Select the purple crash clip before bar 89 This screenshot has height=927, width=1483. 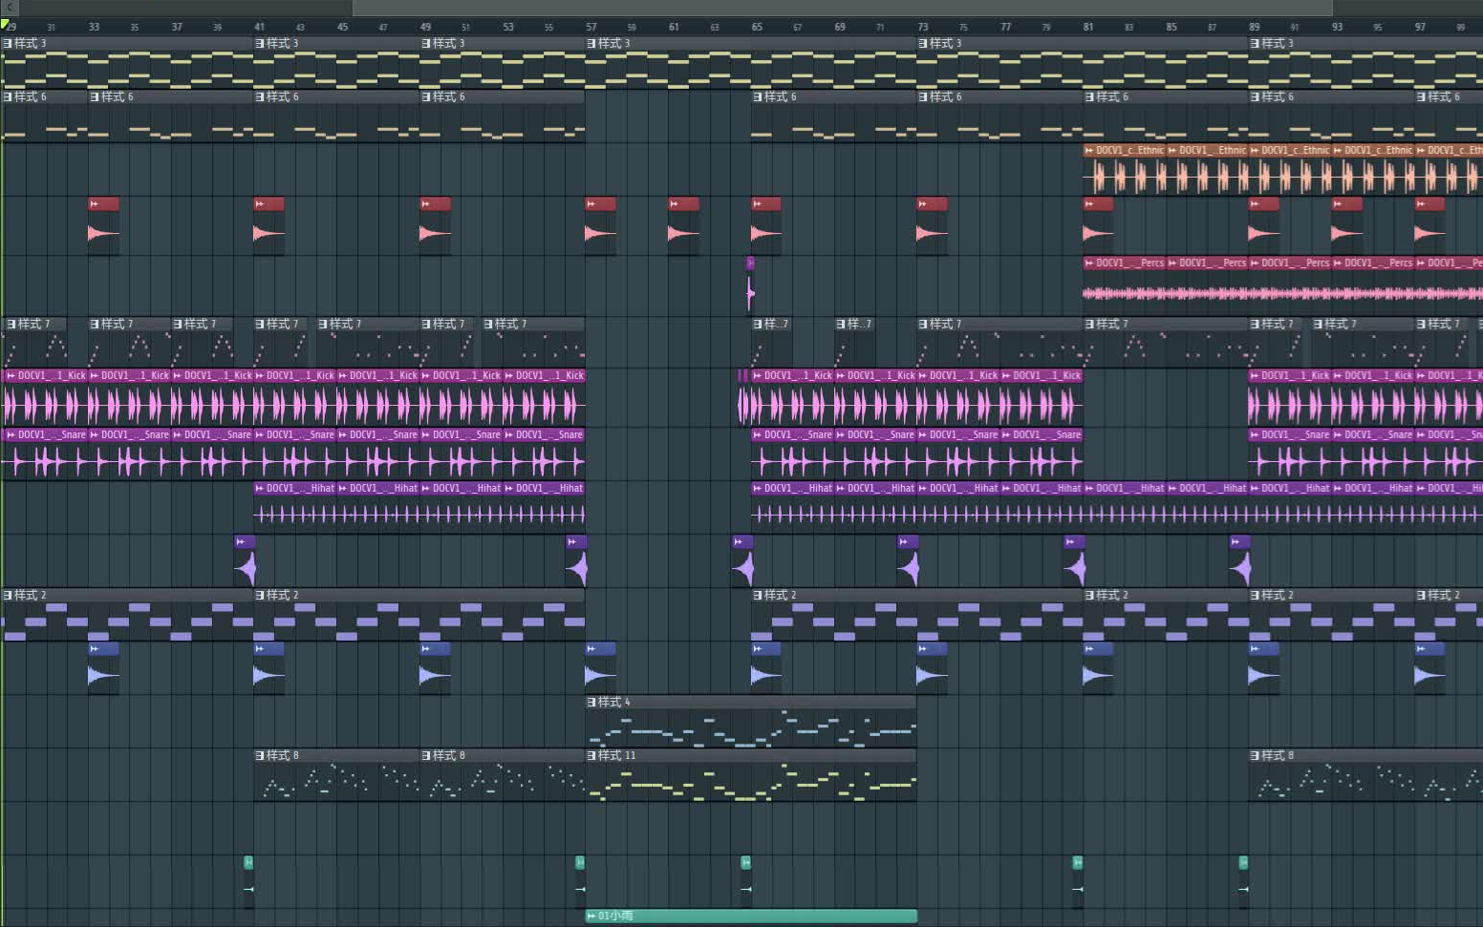click(1240, 561)
